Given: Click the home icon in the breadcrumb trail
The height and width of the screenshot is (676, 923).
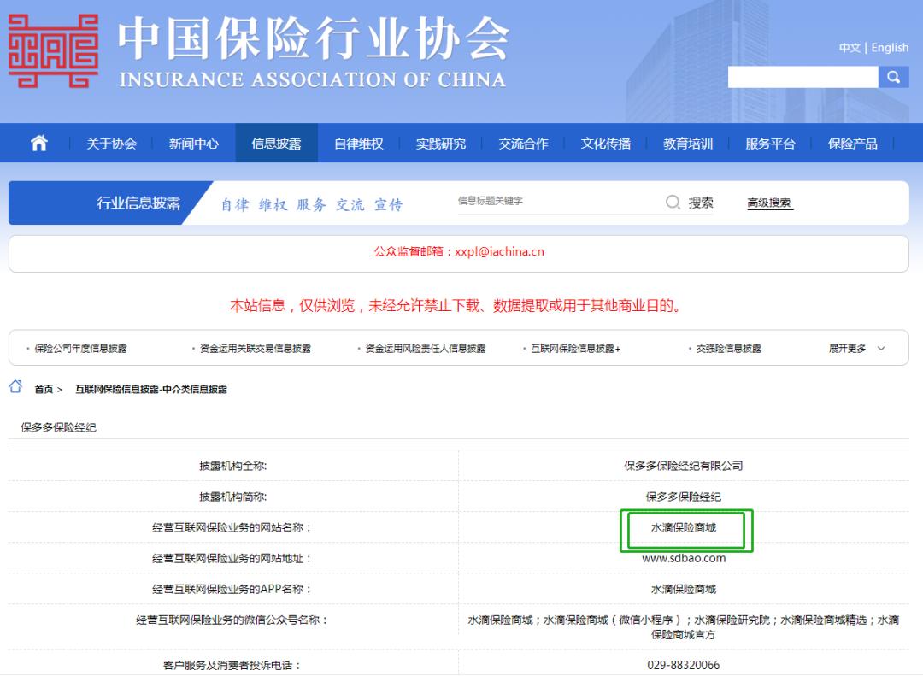Looking at the screenshot, I should pos(13,386).
